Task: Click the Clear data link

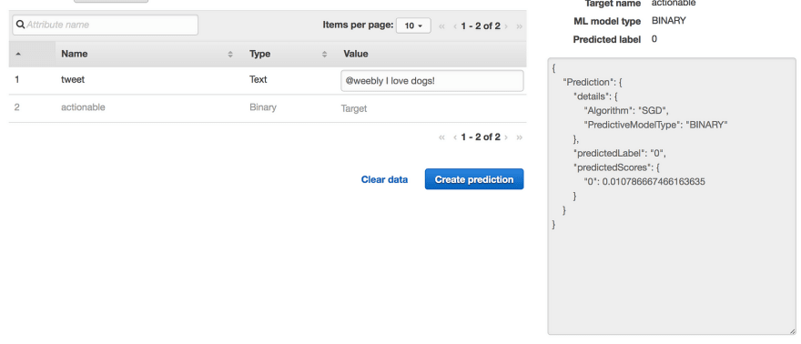Action: coord(384,179)
